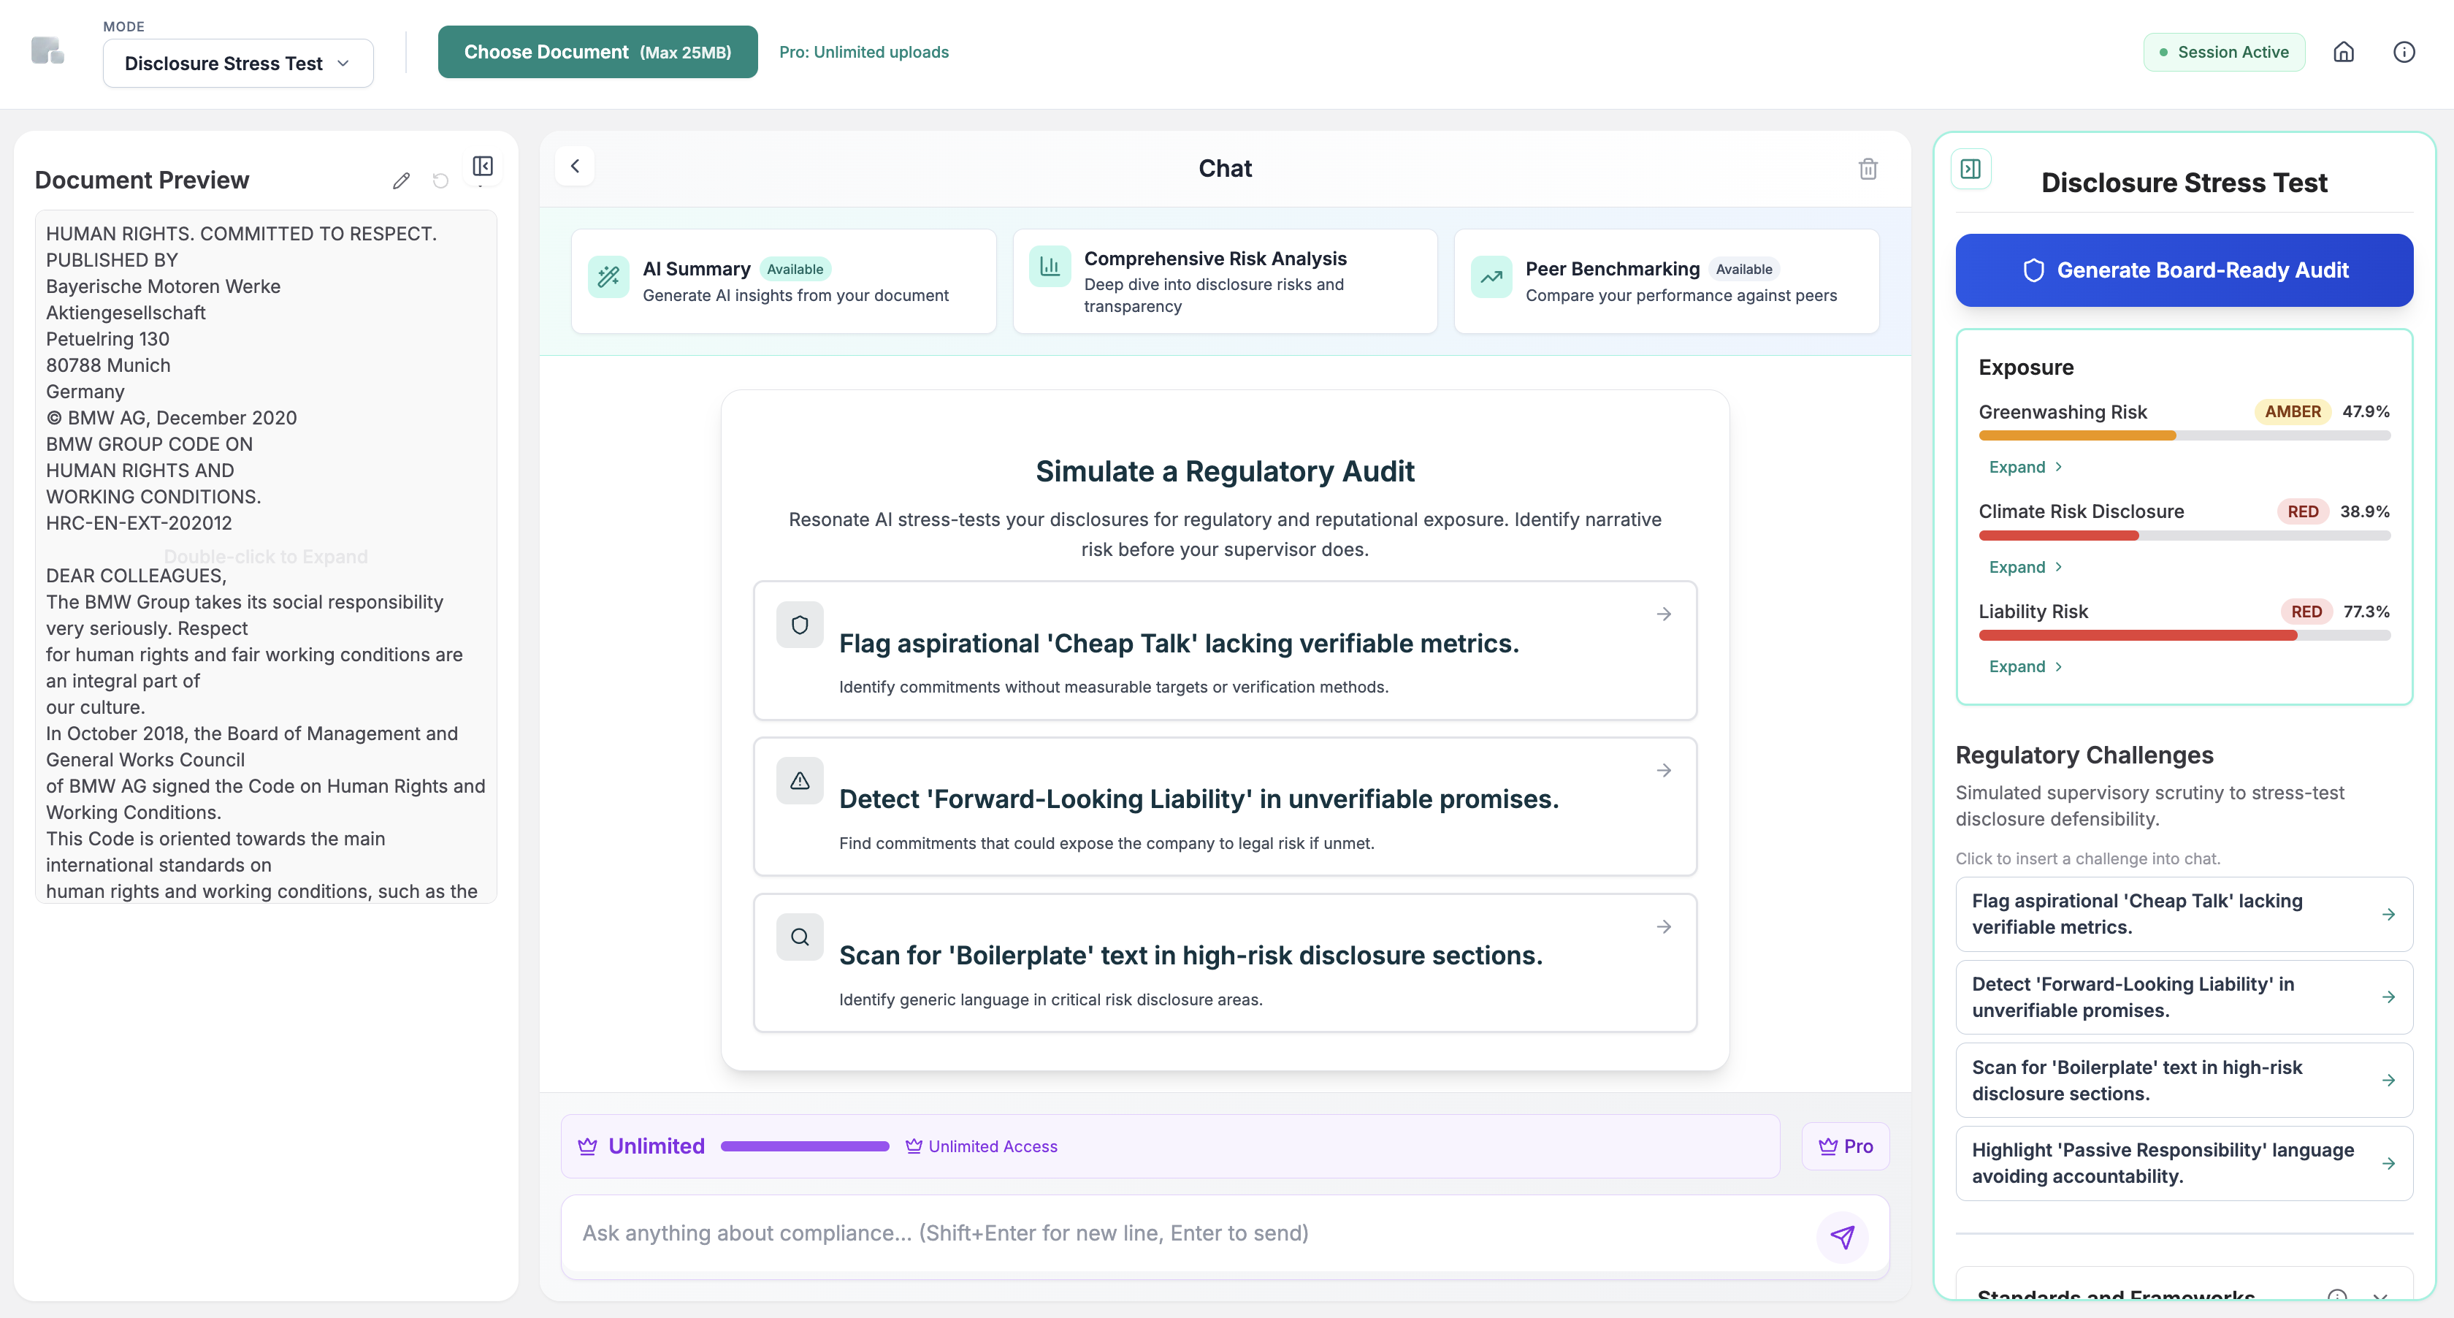2454x1318 pixels.
Task: Collapse the Disclosure Stress Test side panel icon
Action: (1970, 169)
